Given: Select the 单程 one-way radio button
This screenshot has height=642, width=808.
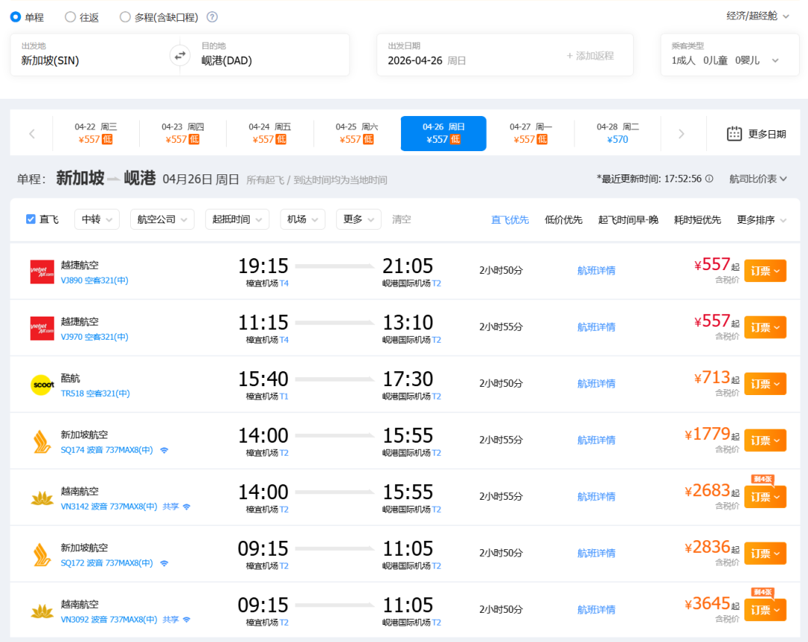Looking at the screenshot, I should point(16,16).
